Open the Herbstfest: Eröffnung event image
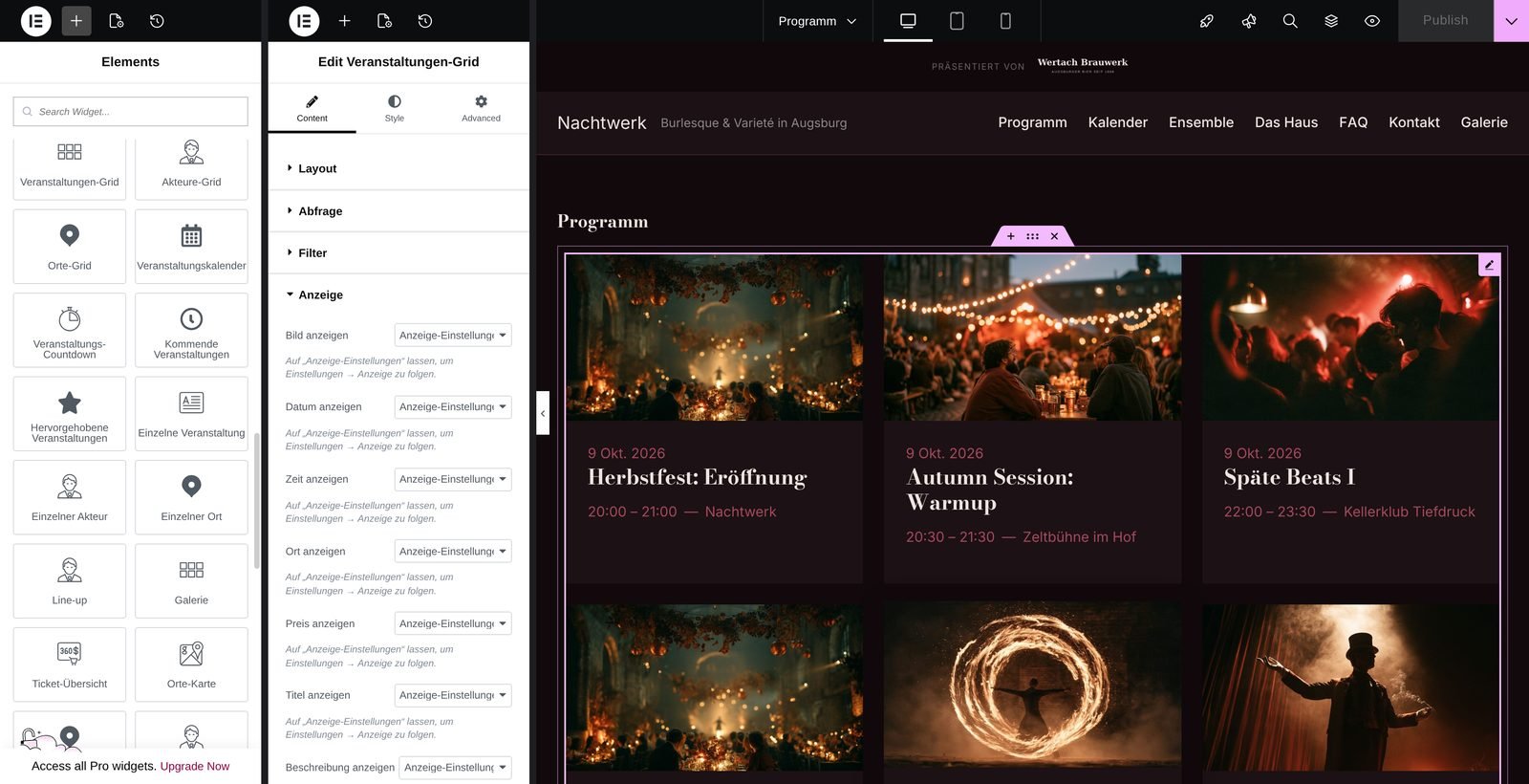Viewport: 1529px width, 784px height. pyautogui.click(x=714, y=338)
